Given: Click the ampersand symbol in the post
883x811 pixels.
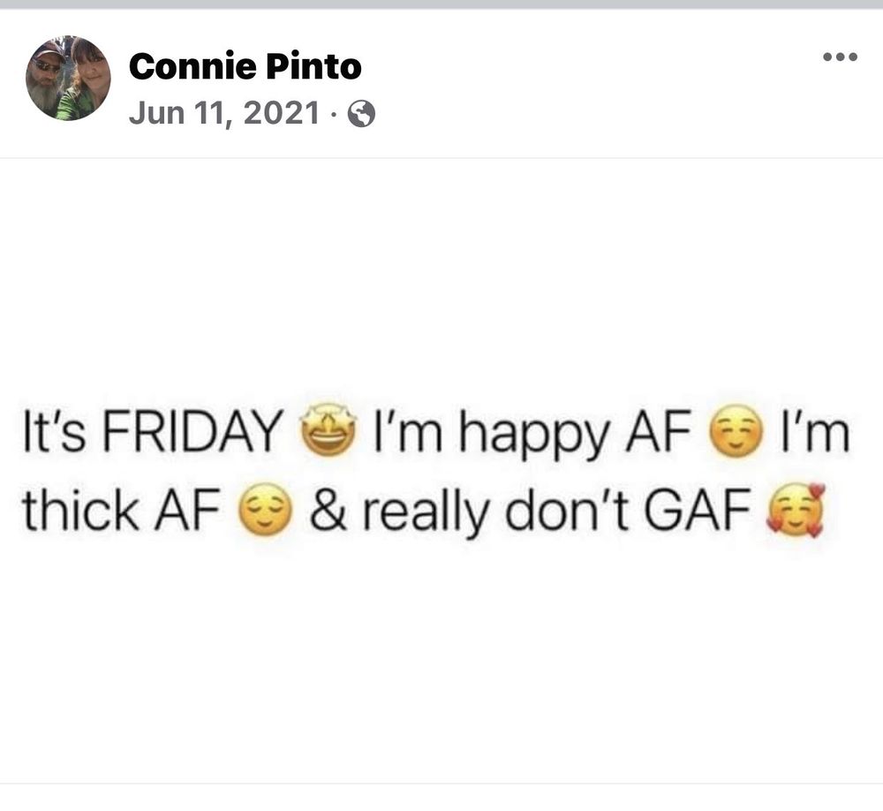Looking at the screenshot, I should click(x=328, y=509).
